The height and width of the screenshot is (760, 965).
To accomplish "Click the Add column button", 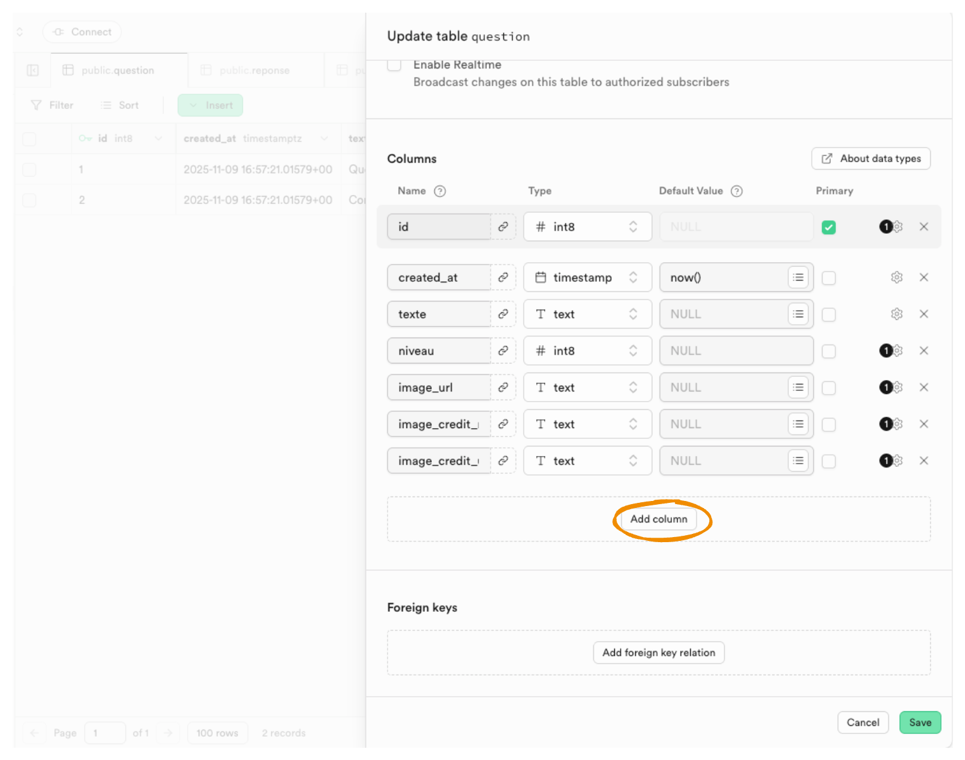I will pyautogui.click(x=659, y=519).
